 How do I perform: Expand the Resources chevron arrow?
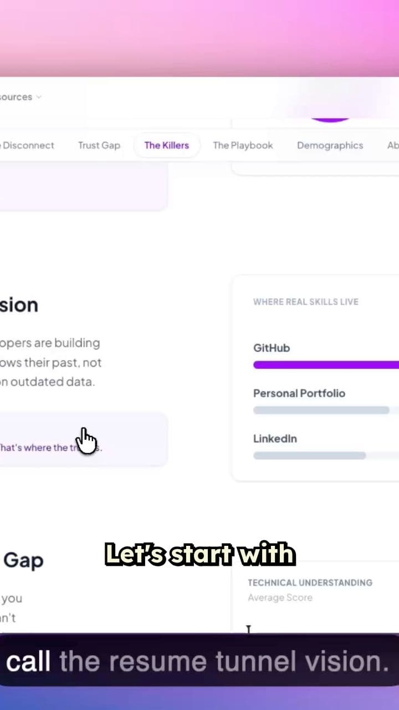[39, 97]
